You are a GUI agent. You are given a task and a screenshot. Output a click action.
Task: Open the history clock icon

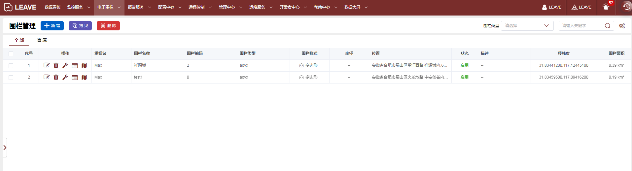coord(626,7)
